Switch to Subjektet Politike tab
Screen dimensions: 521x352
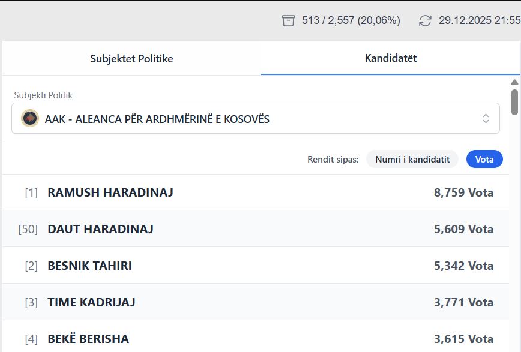131,58
